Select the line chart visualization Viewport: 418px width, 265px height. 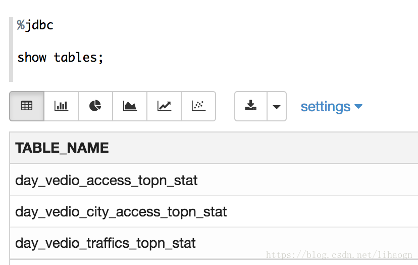coord(164,106)
